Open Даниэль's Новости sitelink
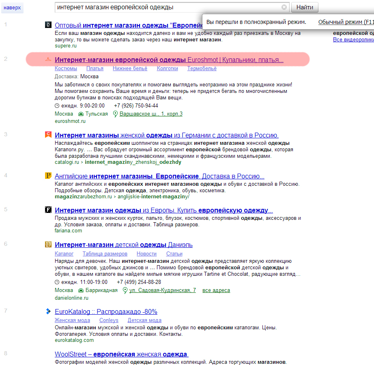Viewport: 374px width, 365px height. [146, 253]
